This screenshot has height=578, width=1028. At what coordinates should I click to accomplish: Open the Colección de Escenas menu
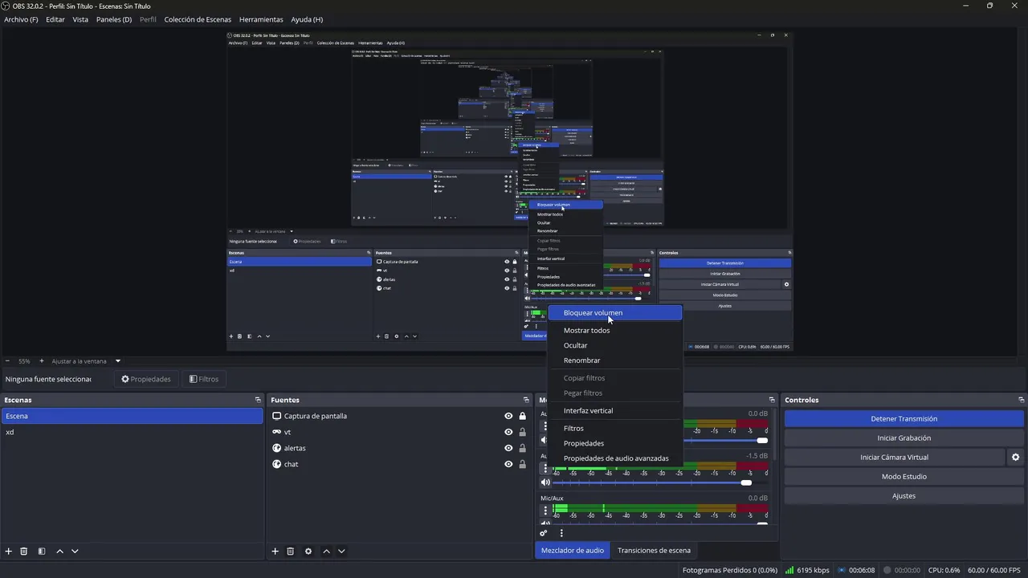(x=198, y=19)
